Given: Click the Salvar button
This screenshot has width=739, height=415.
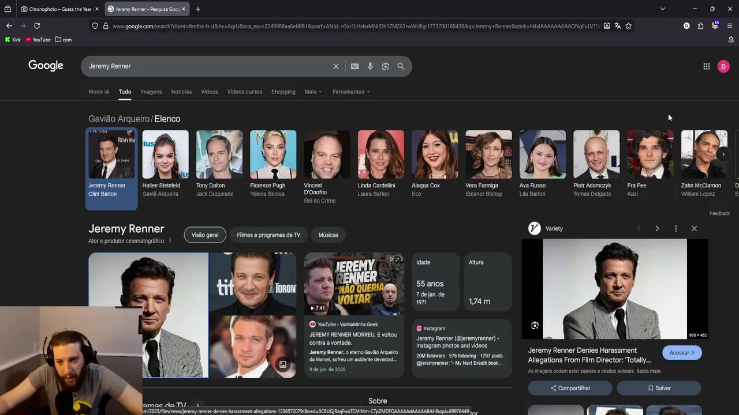Looking at the screenshot, I should pos(659,388).
